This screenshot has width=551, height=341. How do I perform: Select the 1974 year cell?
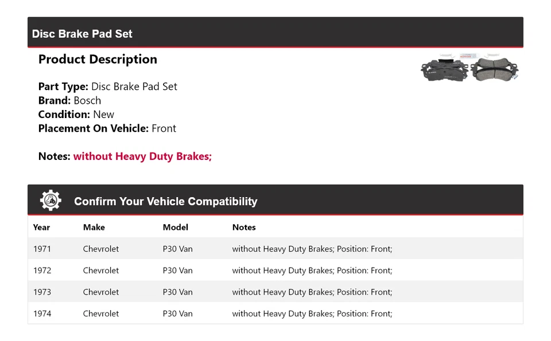point(42,313)
